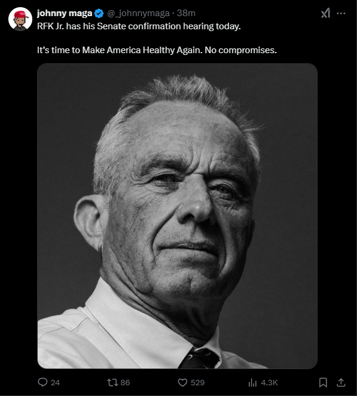Viewport: 357px width, 396px height.
Task: Bookmark this post
Action: 323,382
